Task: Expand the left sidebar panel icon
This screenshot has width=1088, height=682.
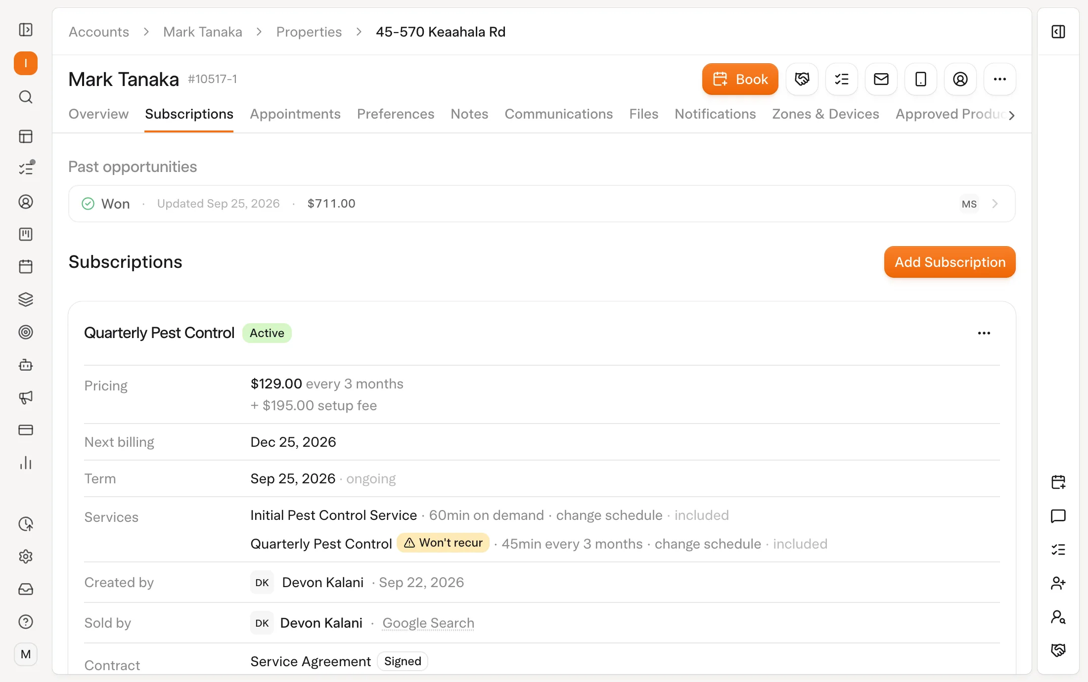Action: [x=26, y=30]
